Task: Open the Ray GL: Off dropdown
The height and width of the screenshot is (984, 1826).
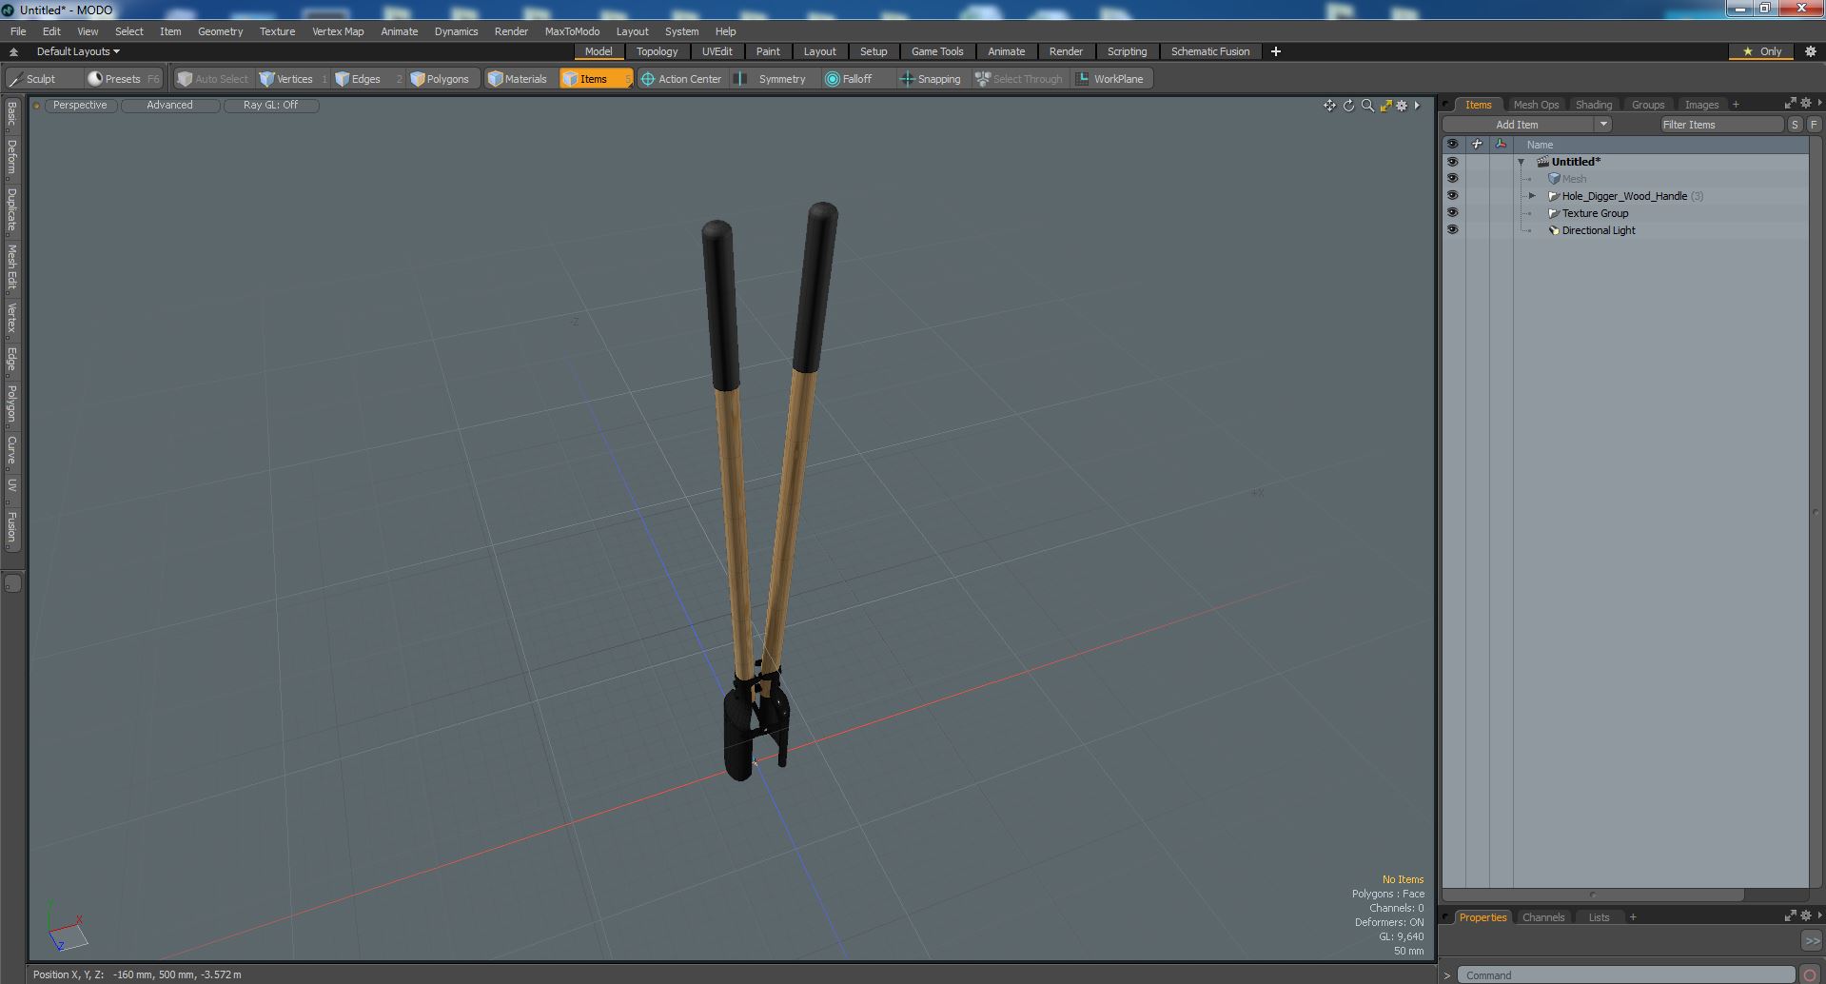Action: point(271,106)
